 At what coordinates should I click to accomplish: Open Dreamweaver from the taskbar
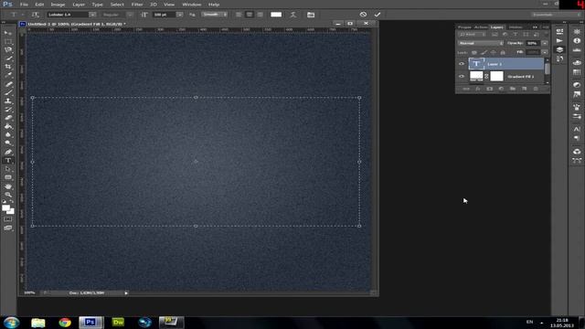118,323
